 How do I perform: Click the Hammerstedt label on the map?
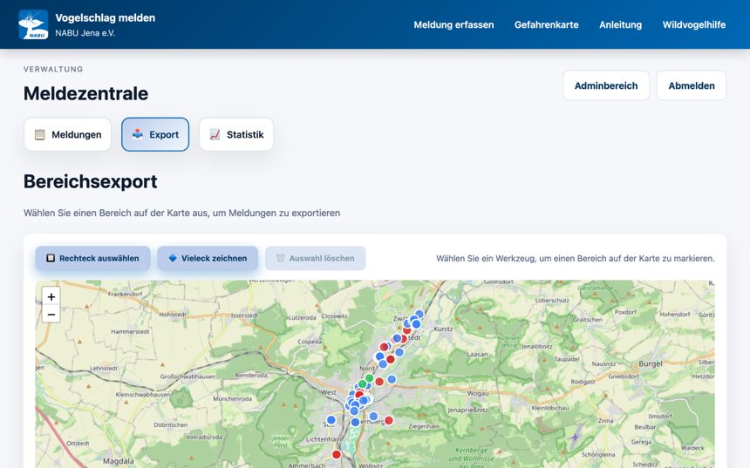pos(130,331)
